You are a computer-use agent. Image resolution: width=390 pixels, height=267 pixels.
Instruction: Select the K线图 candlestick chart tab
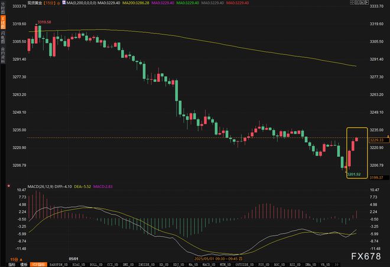click(3, 22)
